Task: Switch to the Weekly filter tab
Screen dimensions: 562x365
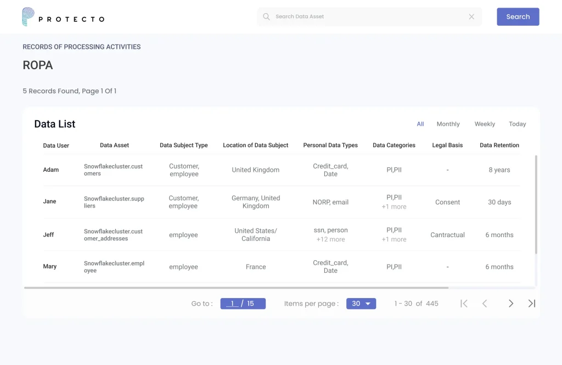Action: coord(485,124)
